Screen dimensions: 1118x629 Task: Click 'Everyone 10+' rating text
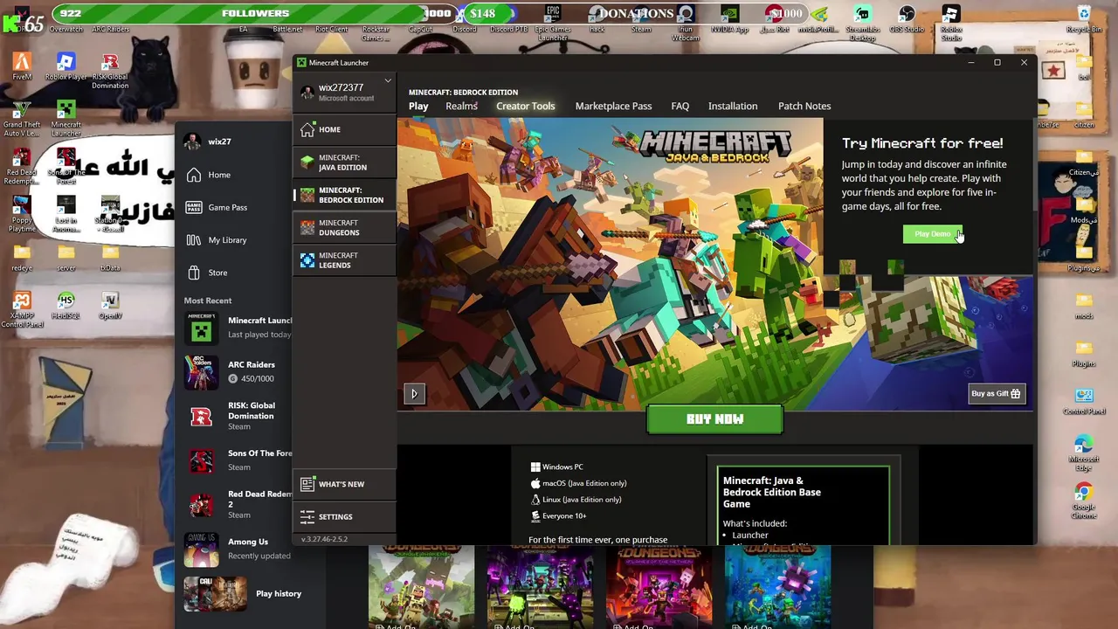pyautogui.click(x=564, y=516)
